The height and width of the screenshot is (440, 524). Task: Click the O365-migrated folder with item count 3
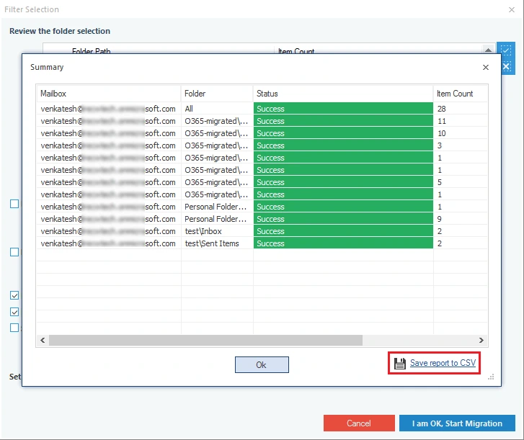[x=217, y=145]
